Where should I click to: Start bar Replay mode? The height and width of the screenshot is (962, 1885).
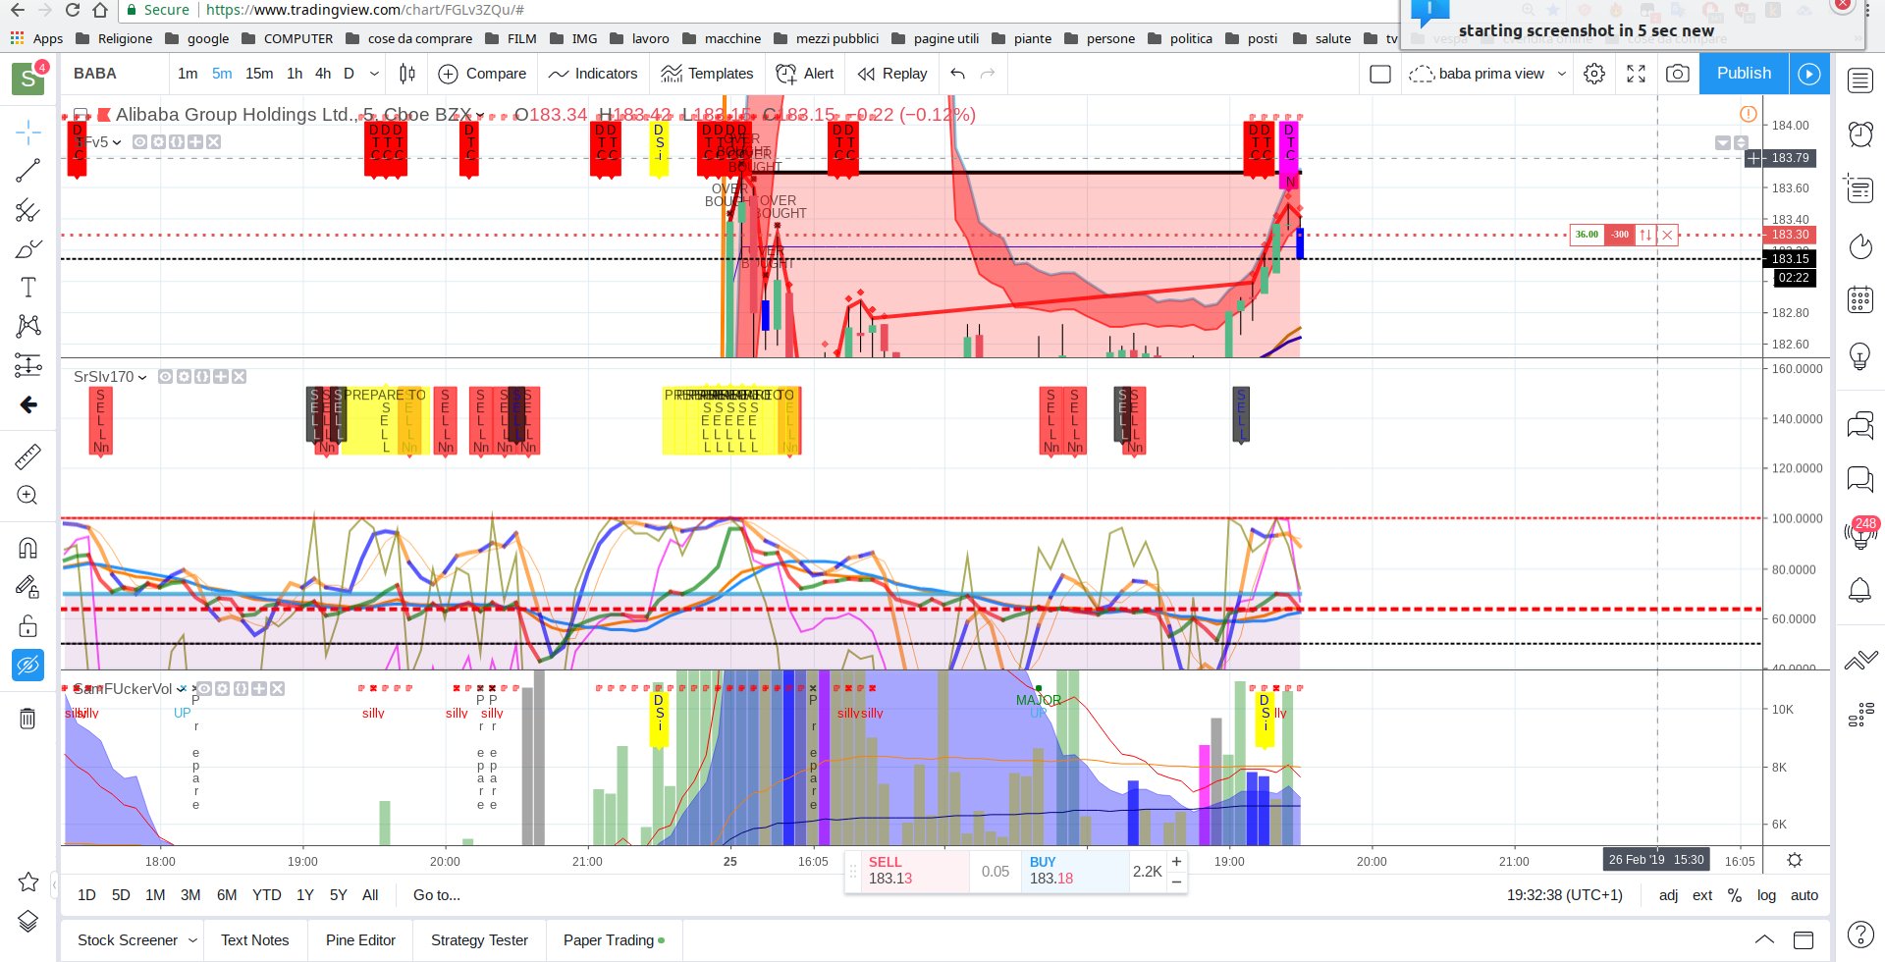pos(891,74)
